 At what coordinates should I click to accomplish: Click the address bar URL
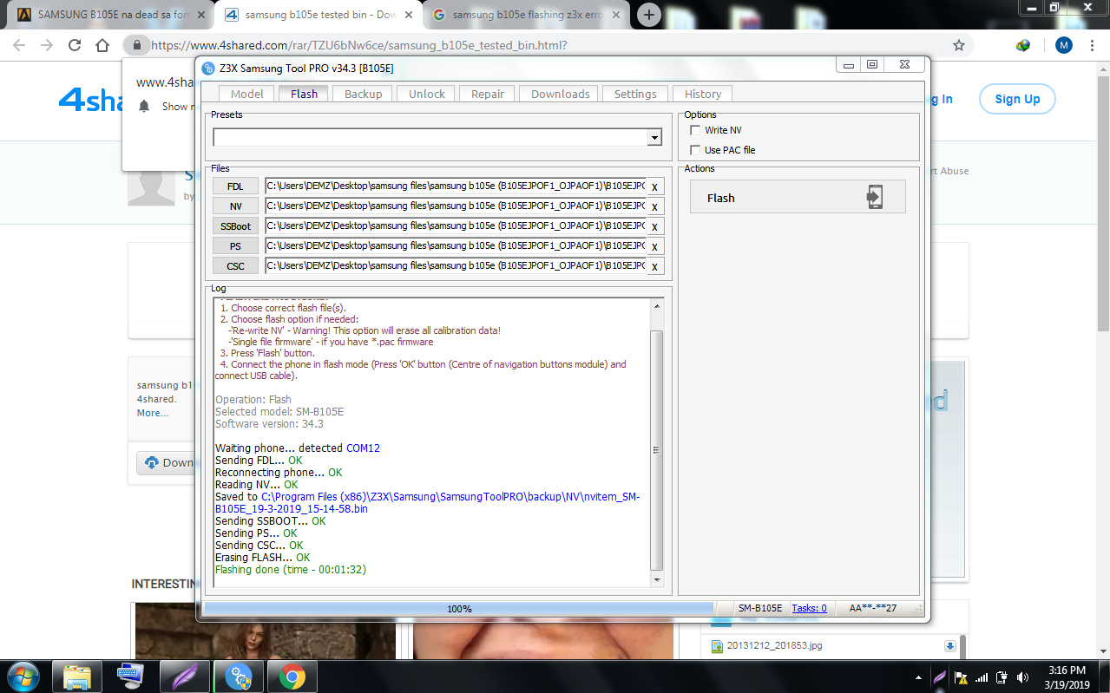point(359,45)
